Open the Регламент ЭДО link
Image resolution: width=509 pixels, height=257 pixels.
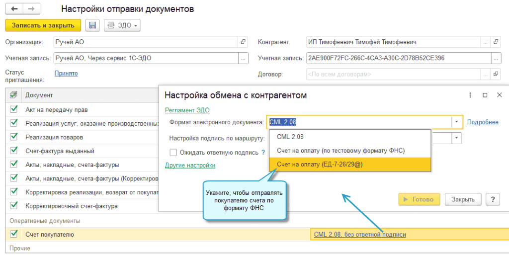tap(187, 110)
